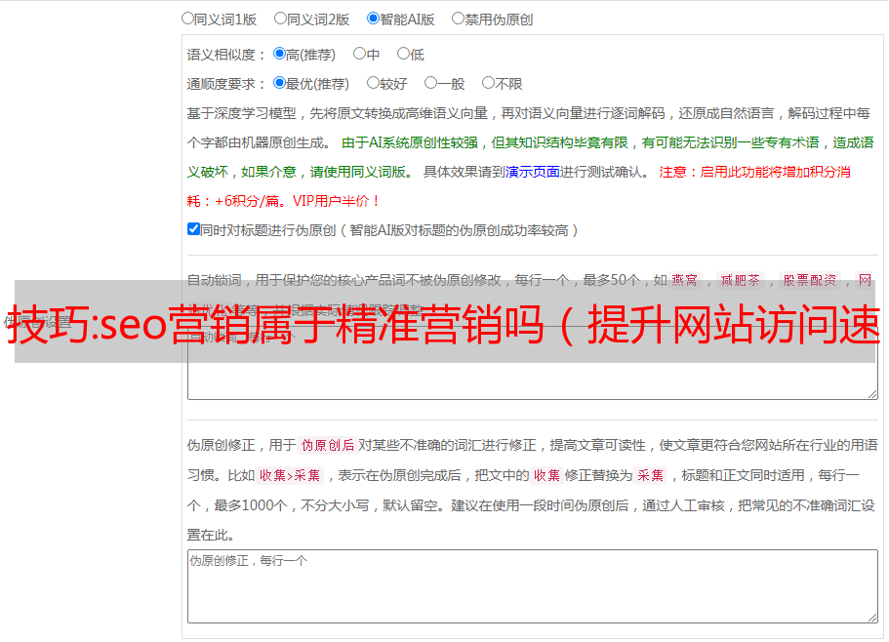Grab the 自动锁词 textarea resize handle
Screen dimensions: 889x642
[x=872, y=394]
